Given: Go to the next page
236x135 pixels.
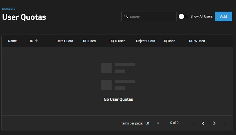Looking at the screenshot, I should 214,123.
